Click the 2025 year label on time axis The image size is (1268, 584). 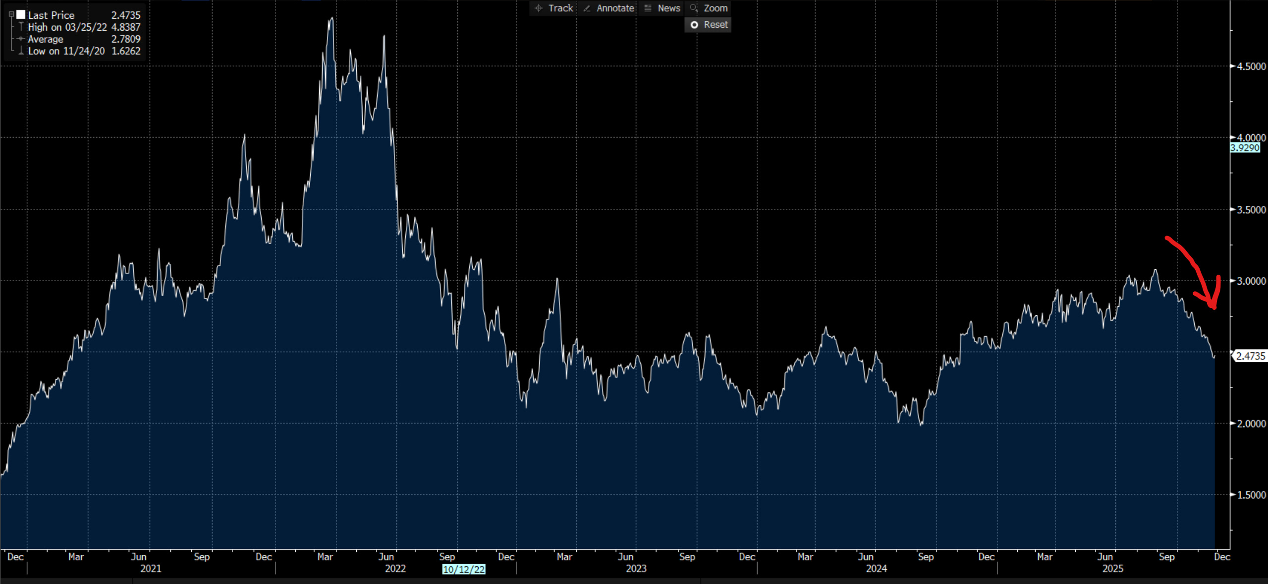pos(1112,569)
